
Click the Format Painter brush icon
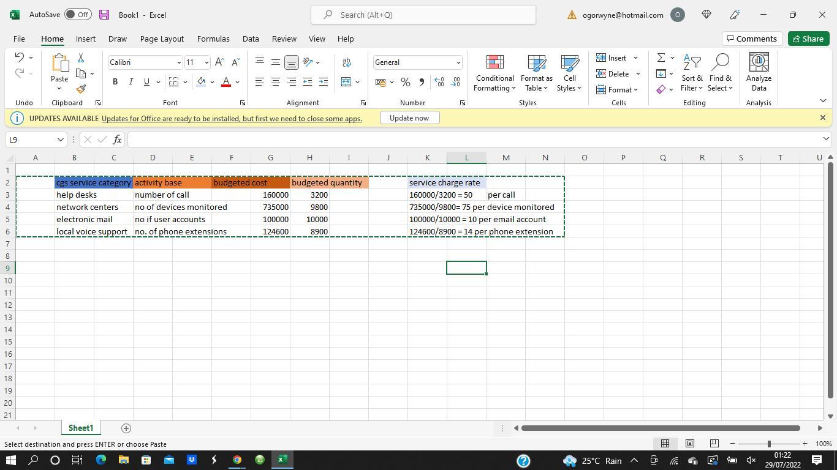81,89
